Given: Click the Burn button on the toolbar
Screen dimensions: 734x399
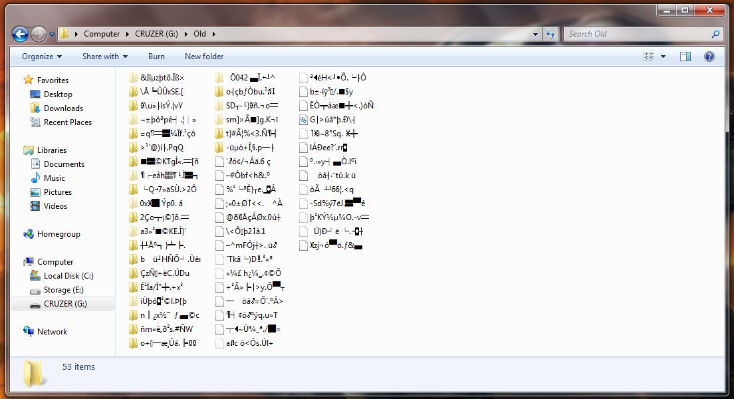Looking at the screenshot, I should pyautogui.click(x=156, y=57).
